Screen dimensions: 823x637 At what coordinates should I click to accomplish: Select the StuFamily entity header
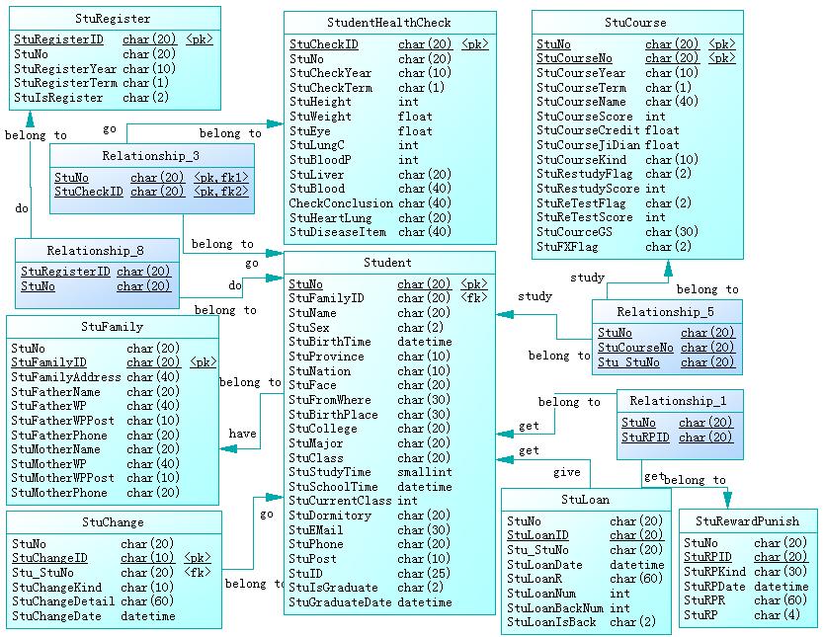click(112, 327)
